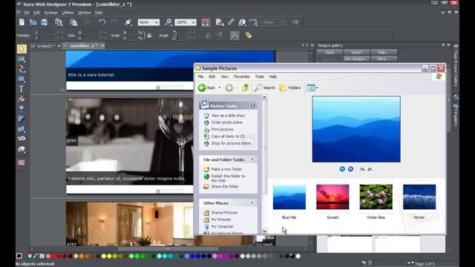Click the Copy icon in Xara toolbar
Viewport: 475px width, 267px height.
point(59,22)
